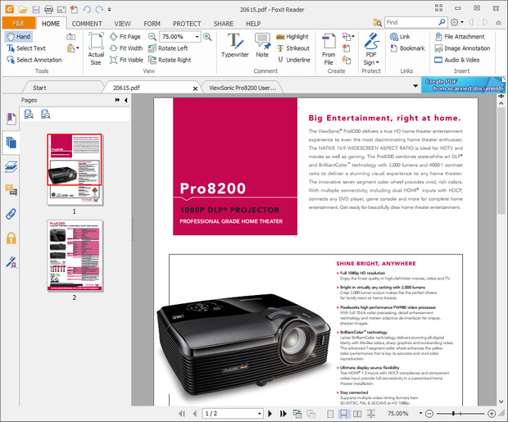Image resolution: width=508 pixels, height=422 pixels.
Task: Open PDF Sign dropdown
Action: click(371, 49)
